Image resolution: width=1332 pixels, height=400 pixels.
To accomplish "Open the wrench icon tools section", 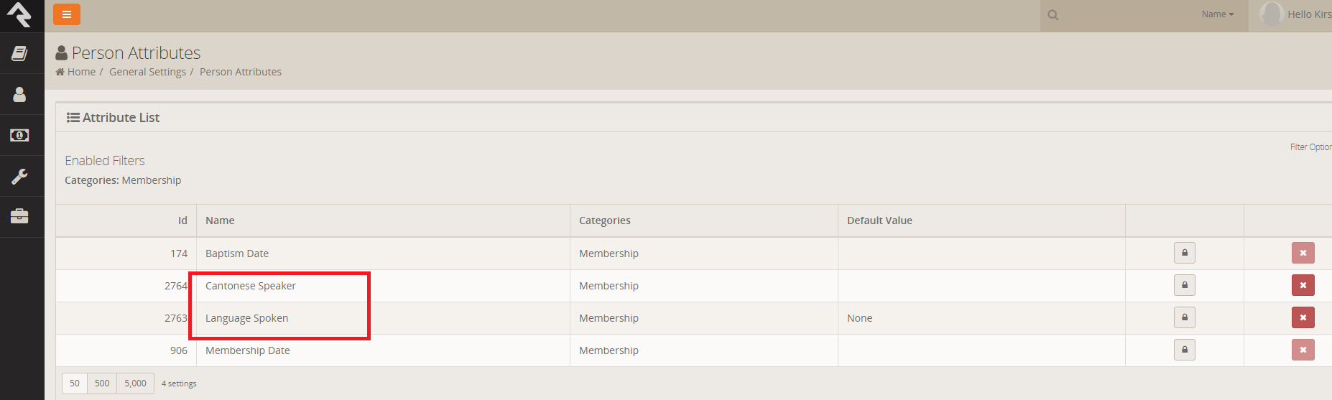I will tap(19, 176).
